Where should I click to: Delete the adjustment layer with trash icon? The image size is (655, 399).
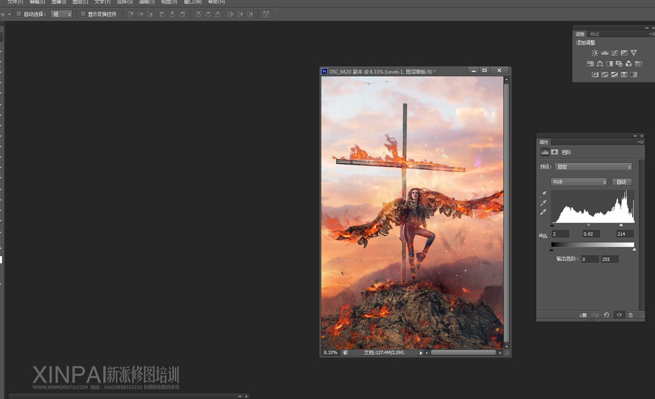(631, 315)
